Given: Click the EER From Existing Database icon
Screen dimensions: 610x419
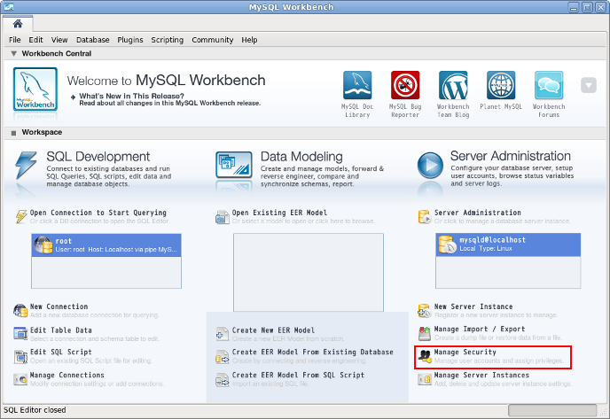Looking at the screenshot, I should 223,356.
